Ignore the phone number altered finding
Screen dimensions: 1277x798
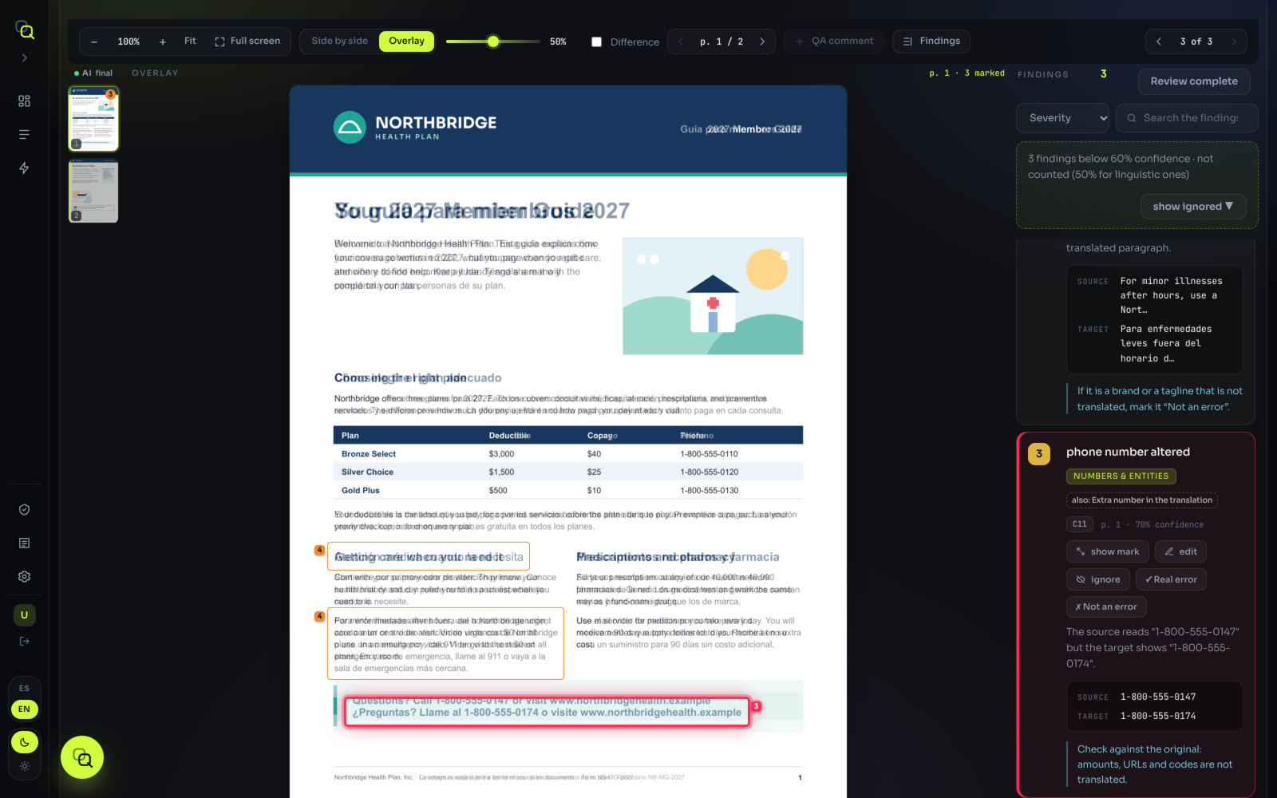coord(1098,579)
